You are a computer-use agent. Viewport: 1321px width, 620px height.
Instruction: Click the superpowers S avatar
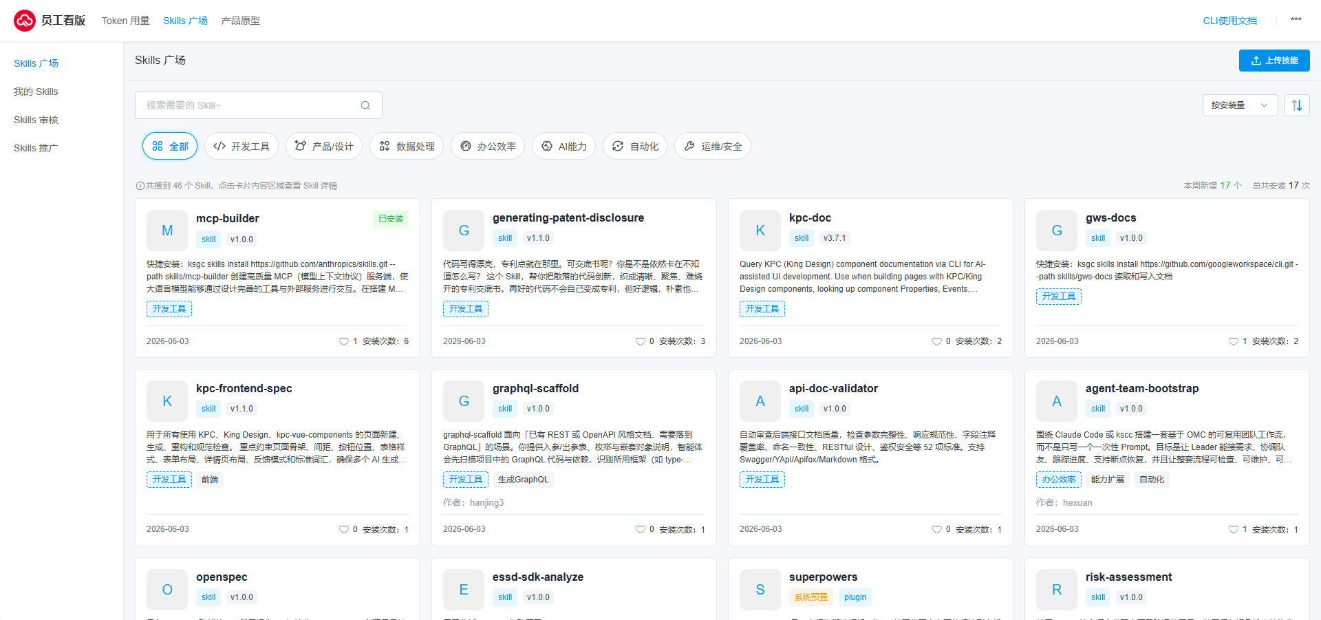pos(760,590)
